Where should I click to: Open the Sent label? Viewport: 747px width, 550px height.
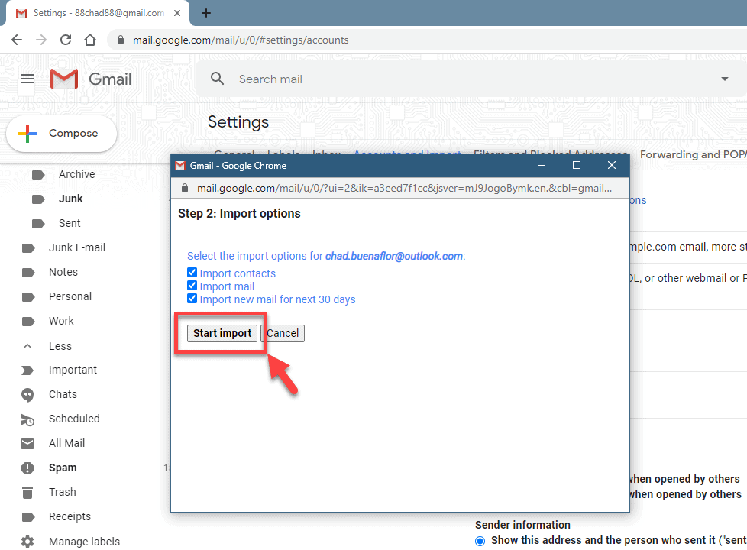70,223
